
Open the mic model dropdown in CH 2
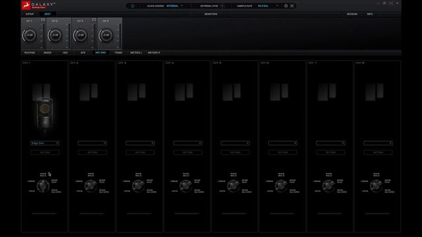coord(92,144)
